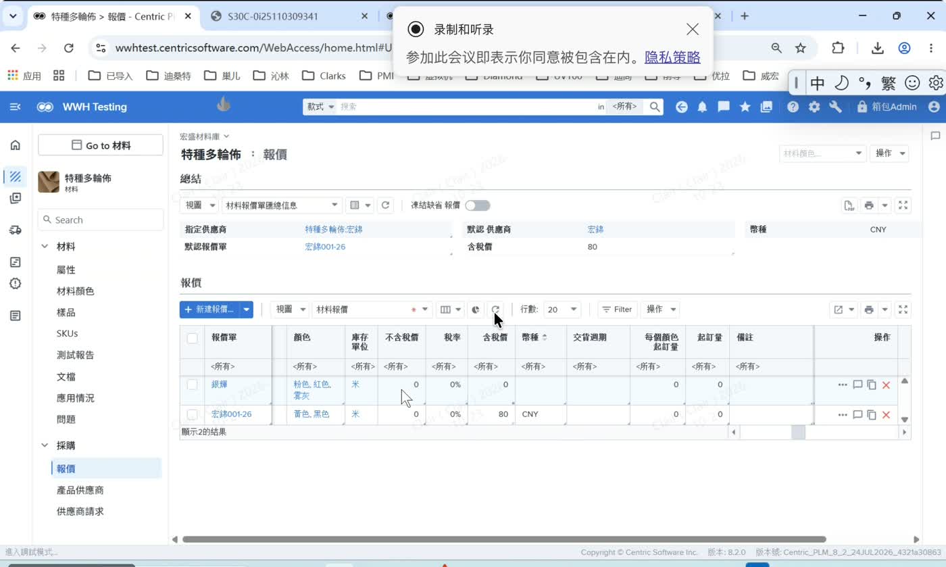Open the image library icon in header
The height and width of the screenshot is (567, 946).
[x=766, y=107]
